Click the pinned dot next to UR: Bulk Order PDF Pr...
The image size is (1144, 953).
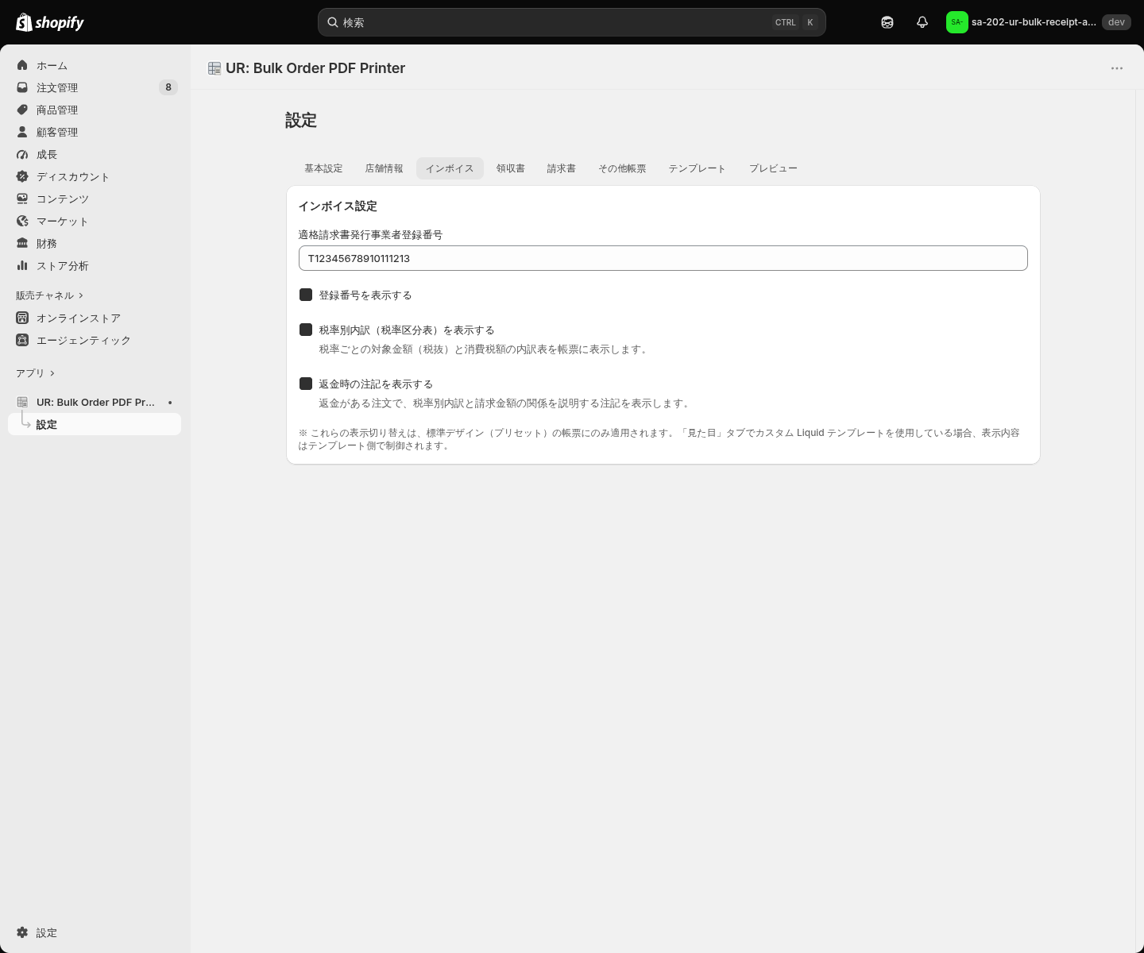click(170, 403)
